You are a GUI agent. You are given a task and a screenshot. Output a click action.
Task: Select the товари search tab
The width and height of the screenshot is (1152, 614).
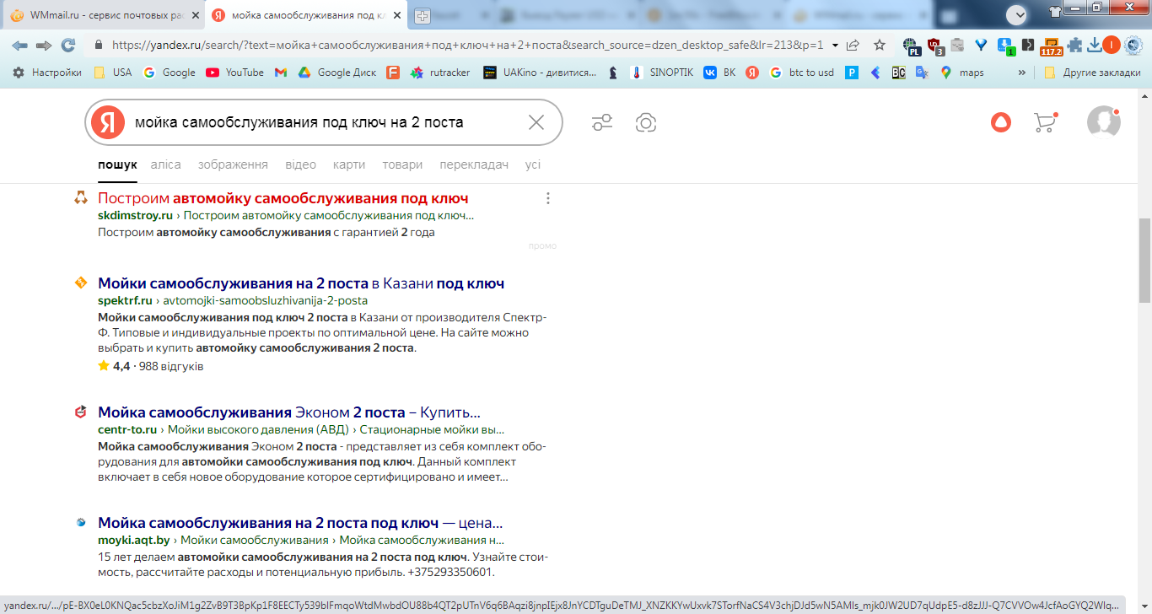(x=402, y=165)
